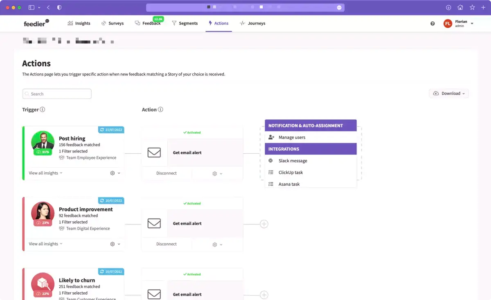Open the Likely to churn trigger title
This screenshot has height=300, width=491.
click(77, 280)
